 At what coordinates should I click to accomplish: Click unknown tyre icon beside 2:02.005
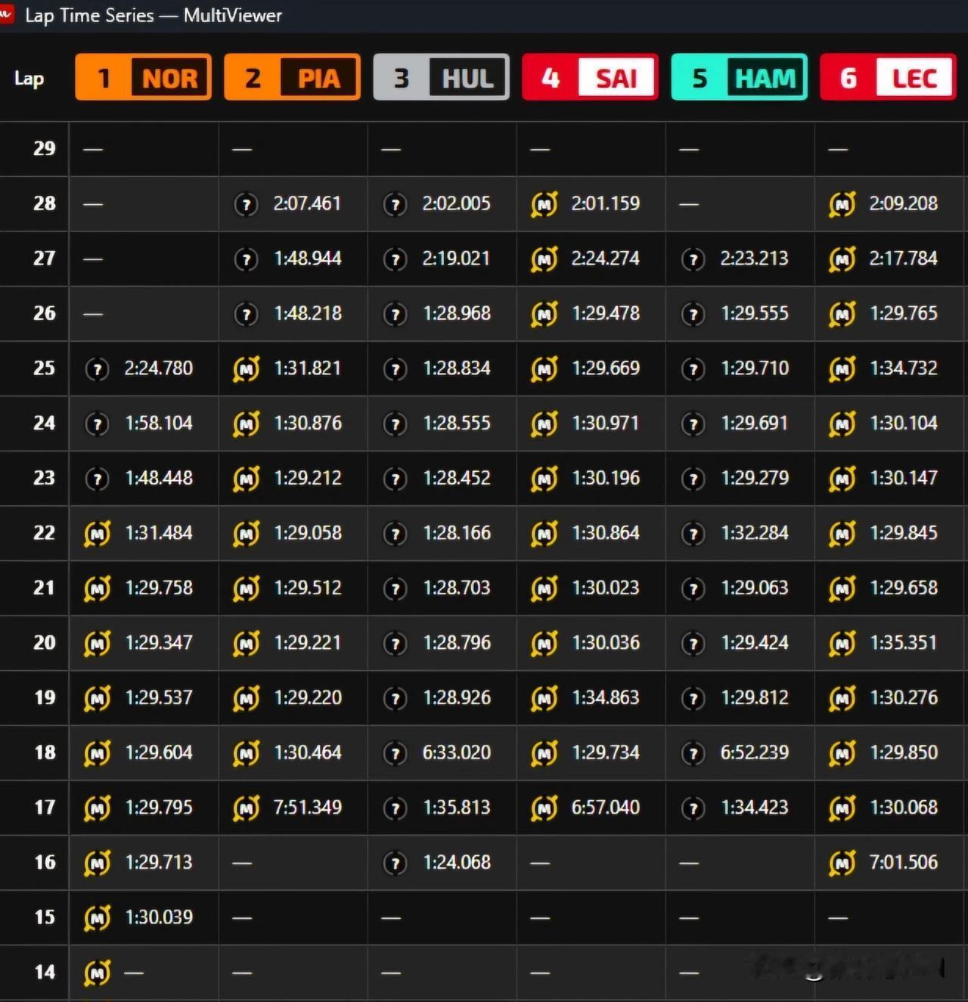pos(395,204)
